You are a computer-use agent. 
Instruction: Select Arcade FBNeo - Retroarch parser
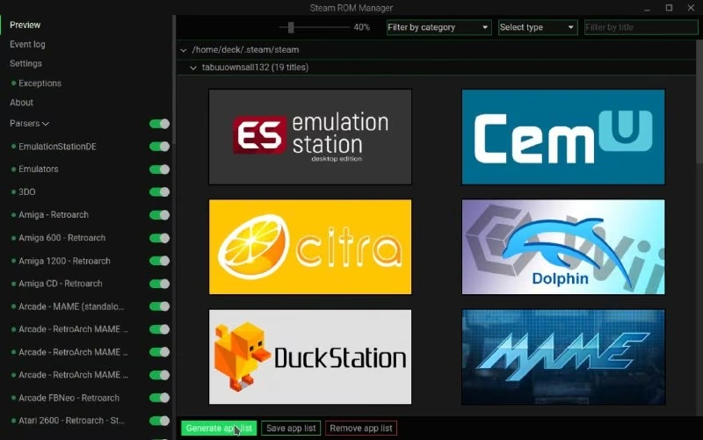pyautogui.click(x=69, y=398)
